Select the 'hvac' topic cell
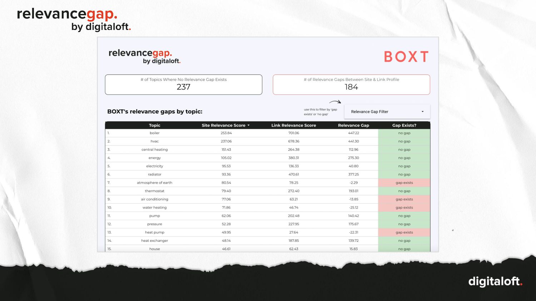The image size is (536, 301). tap(154, 141)
